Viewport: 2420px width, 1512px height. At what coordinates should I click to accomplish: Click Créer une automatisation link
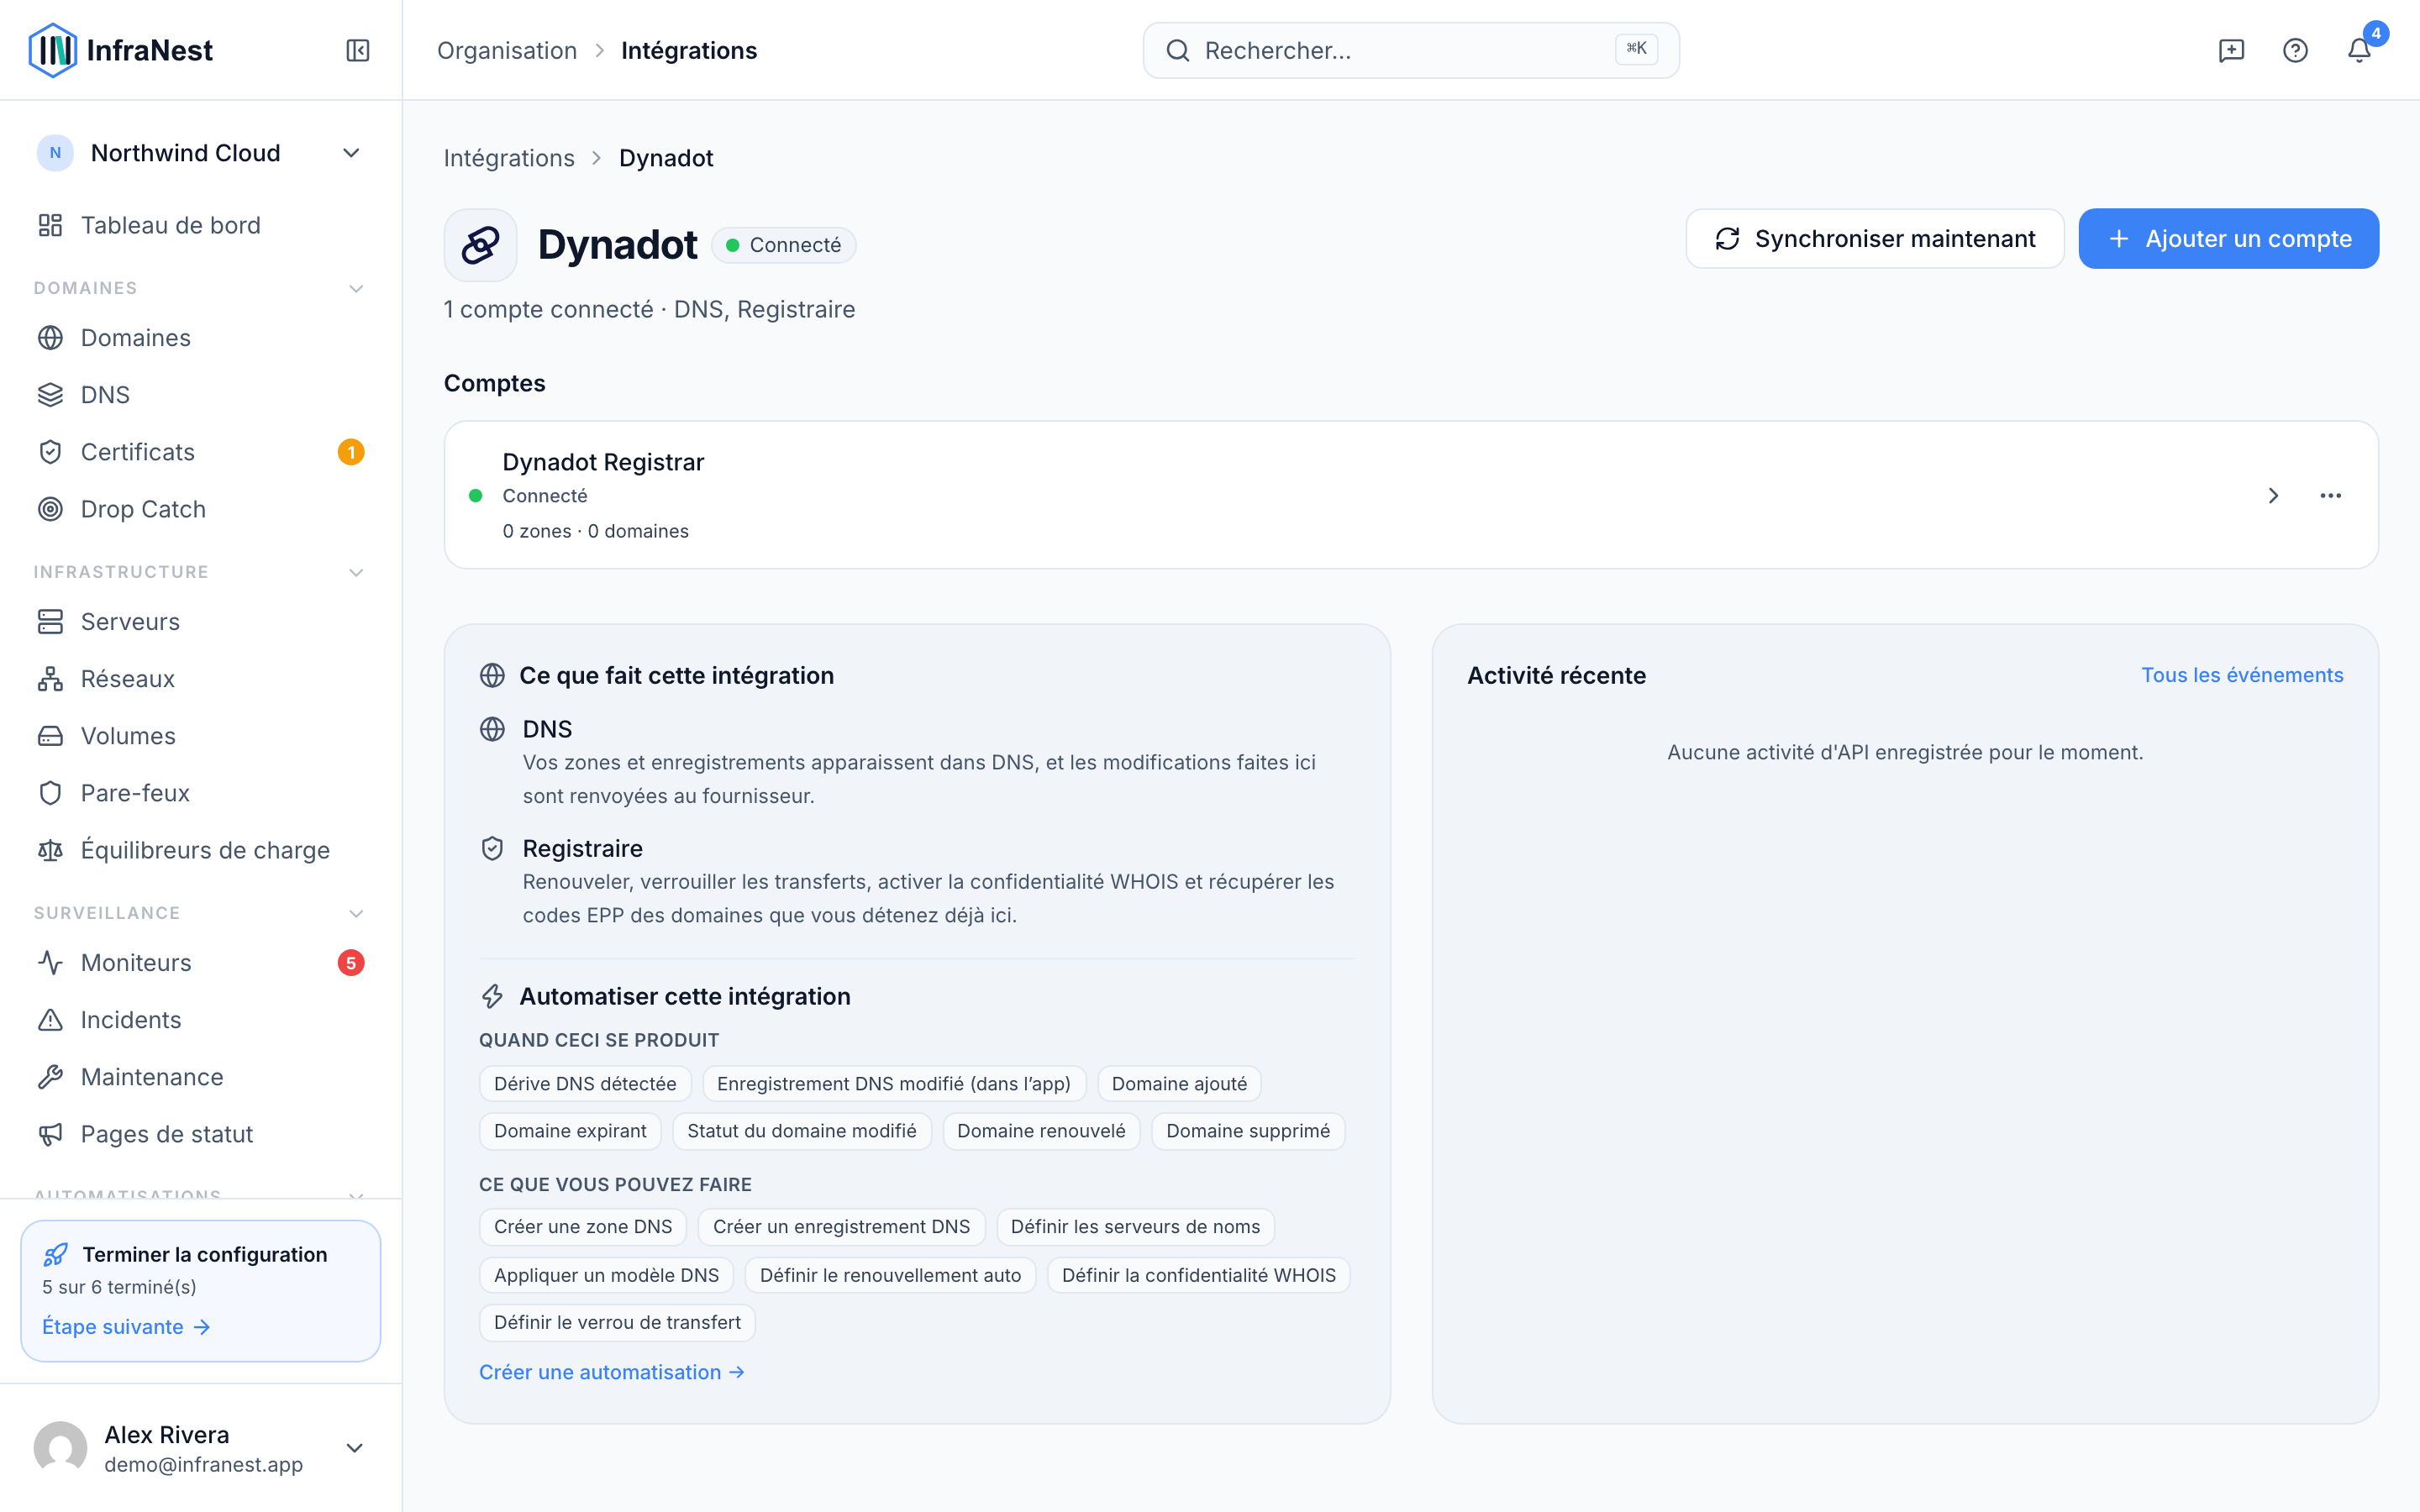coord(612,1372)
